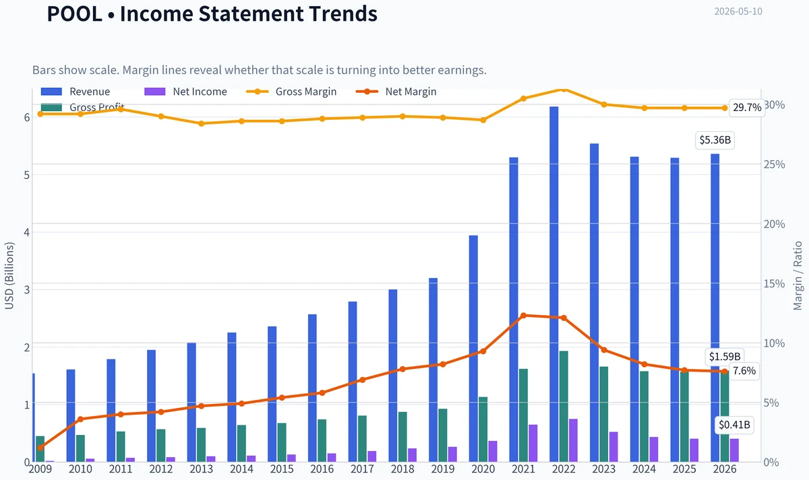
Task: Click the $5.36B revenue annotation
Action: (x=715, y=141)
